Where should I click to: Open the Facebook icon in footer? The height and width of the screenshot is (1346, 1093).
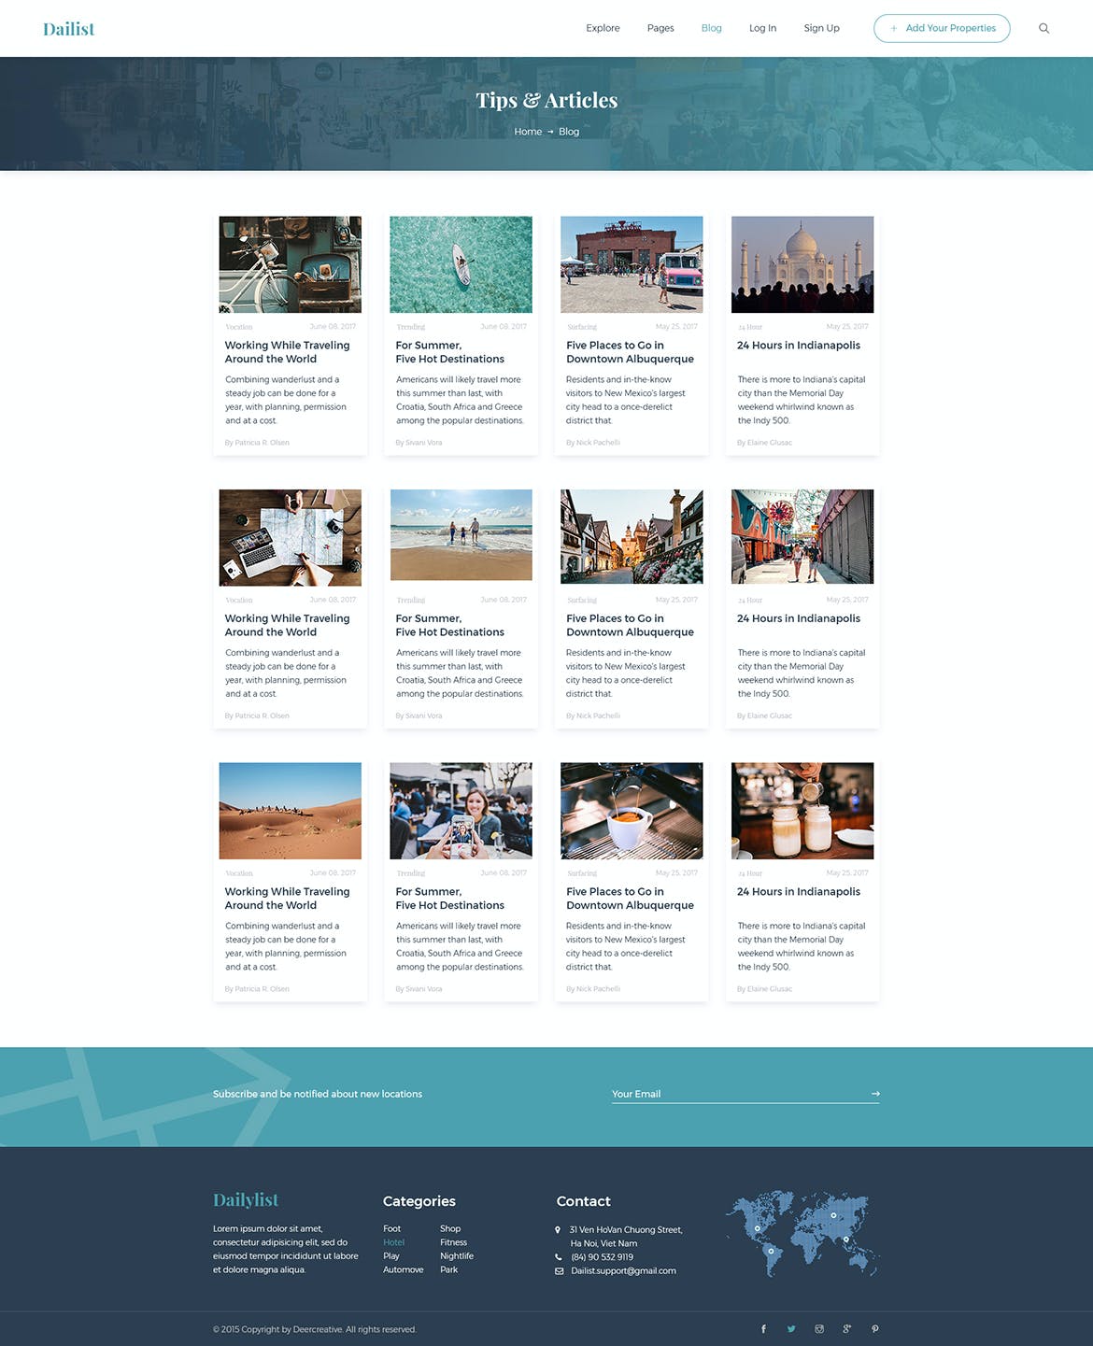[763, 1329]
